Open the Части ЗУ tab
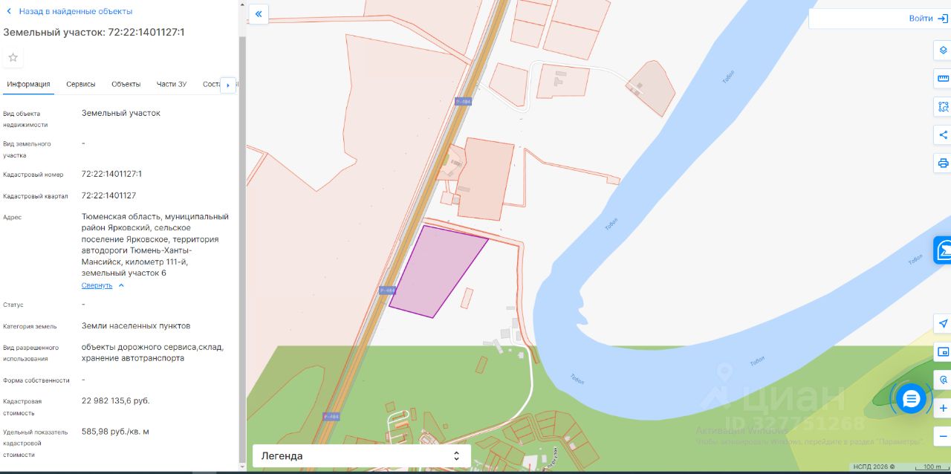Viewport: 951px width, 474px height. (x=172, y=84)
